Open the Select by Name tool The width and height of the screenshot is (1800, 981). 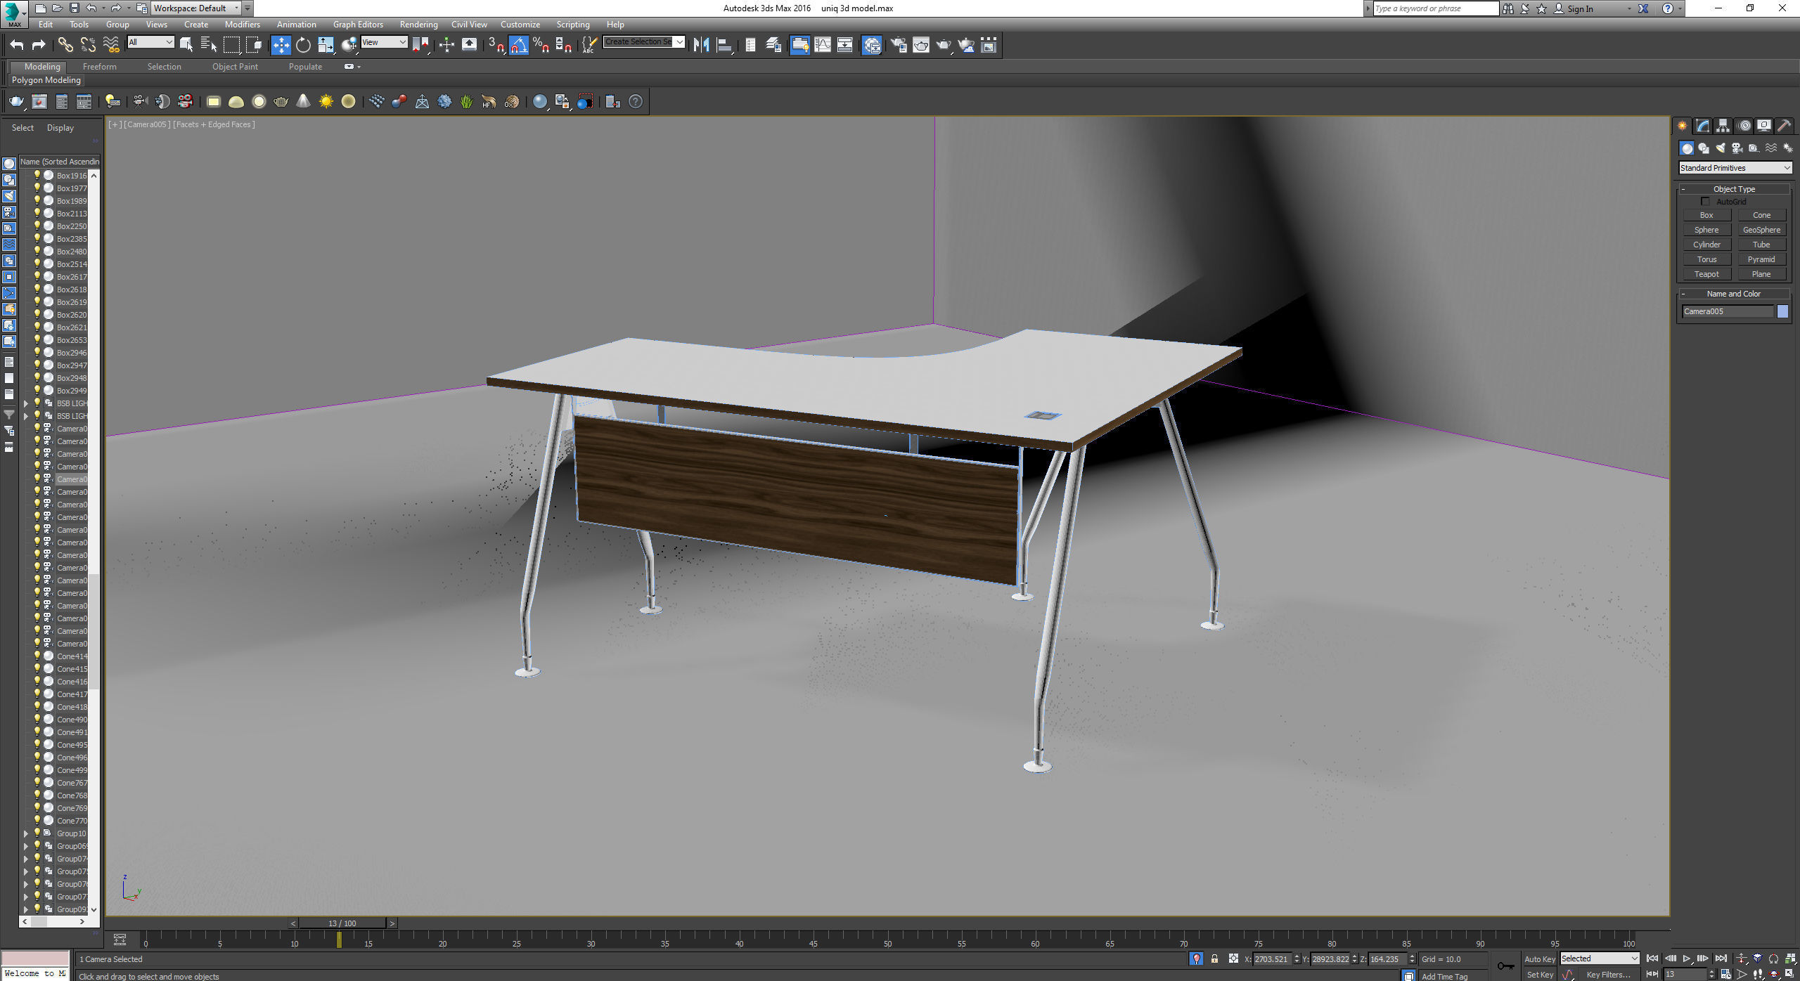(209, 45)
